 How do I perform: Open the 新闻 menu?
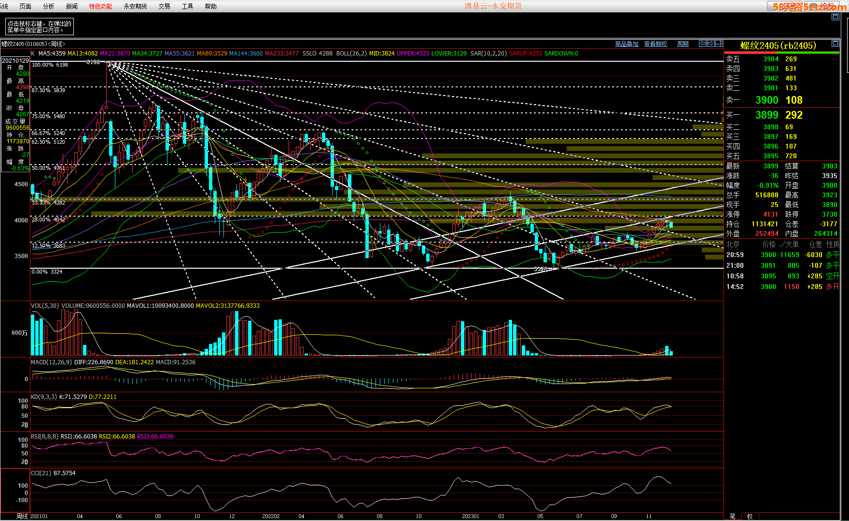pos(71,6)
